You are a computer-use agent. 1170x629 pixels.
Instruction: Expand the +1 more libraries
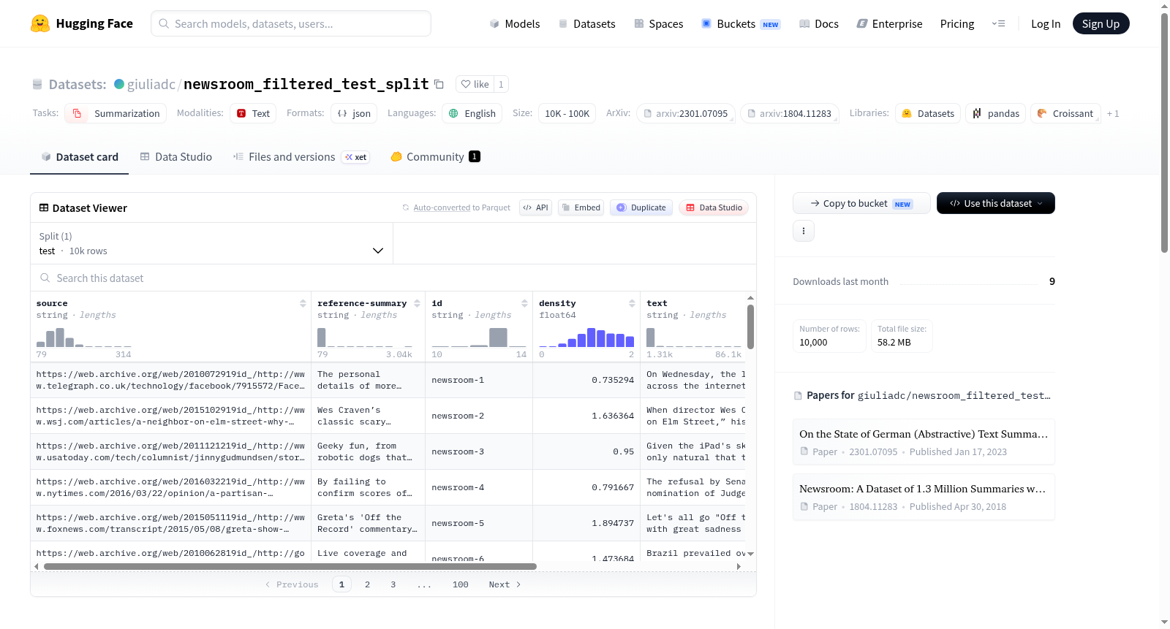1113,113
